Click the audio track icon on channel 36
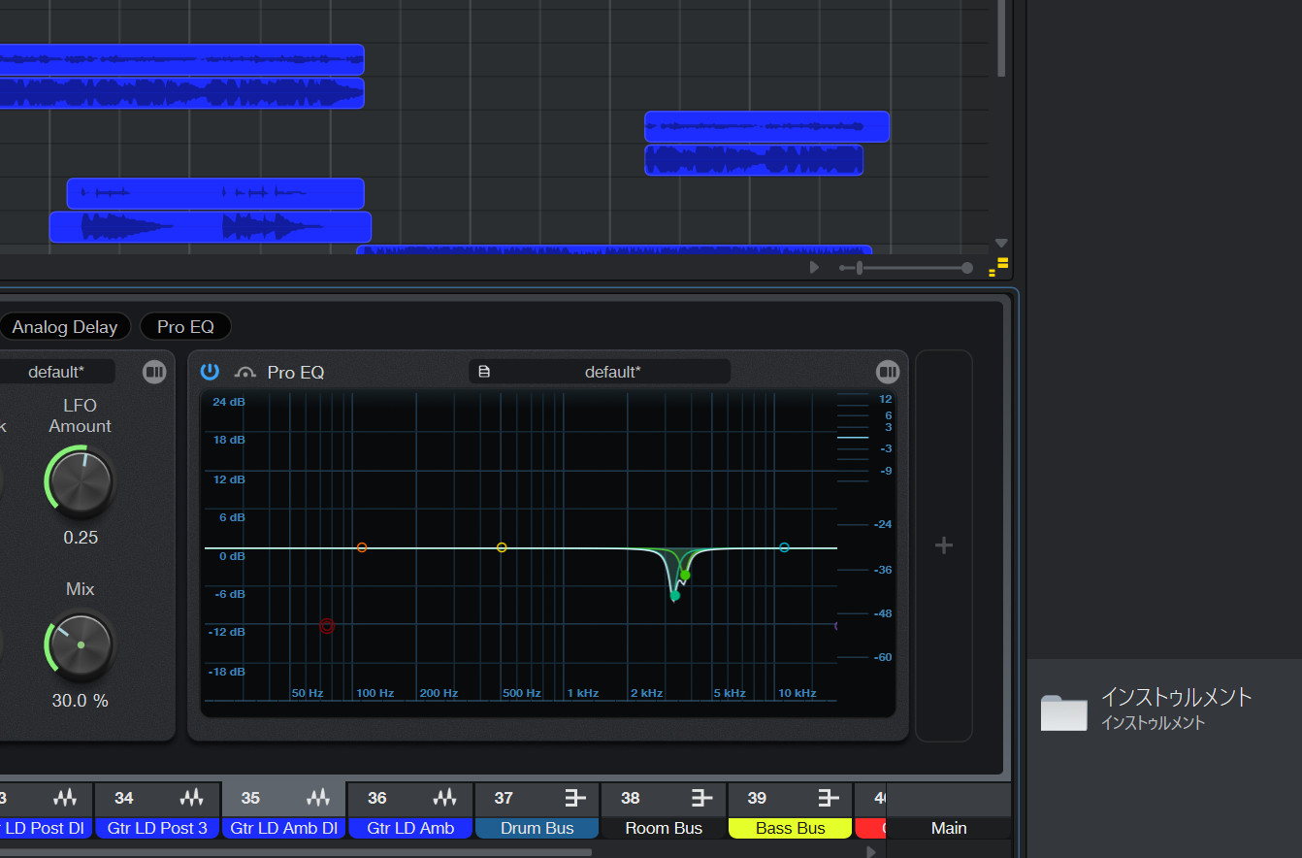The image size is (1302, 858). pyautogui.click(x=444, y=798)
